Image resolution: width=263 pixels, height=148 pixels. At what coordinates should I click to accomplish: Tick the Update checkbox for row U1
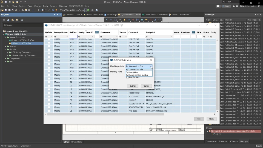pos(49,111)
